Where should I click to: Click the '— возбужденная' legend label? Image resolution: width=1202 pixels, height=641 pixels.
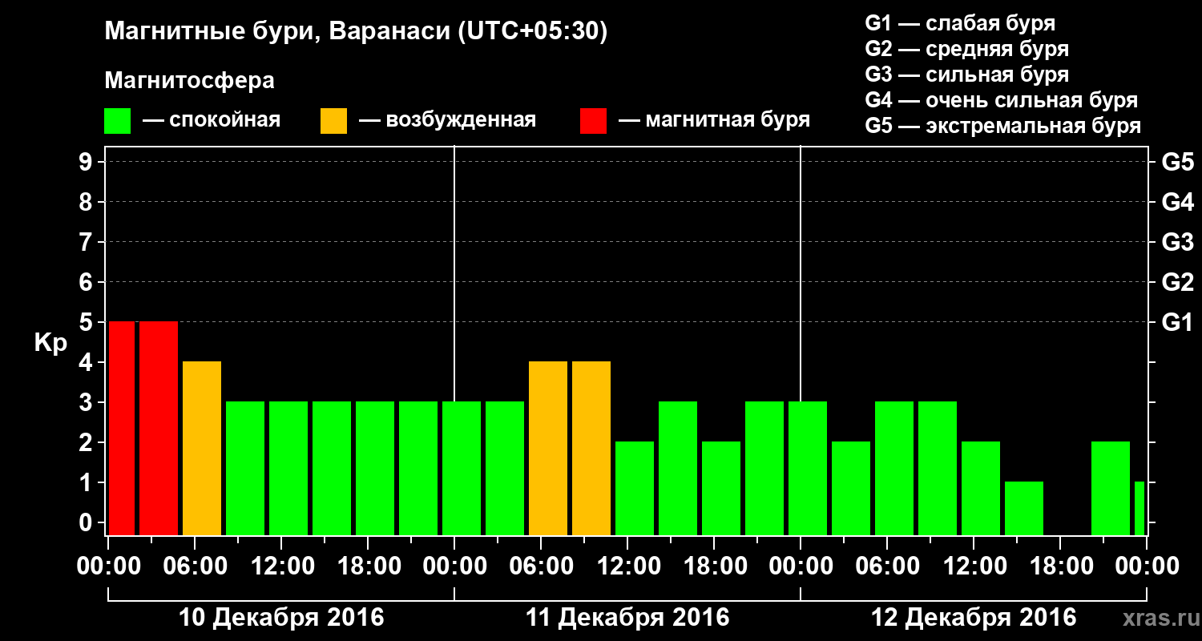(447, 120)
